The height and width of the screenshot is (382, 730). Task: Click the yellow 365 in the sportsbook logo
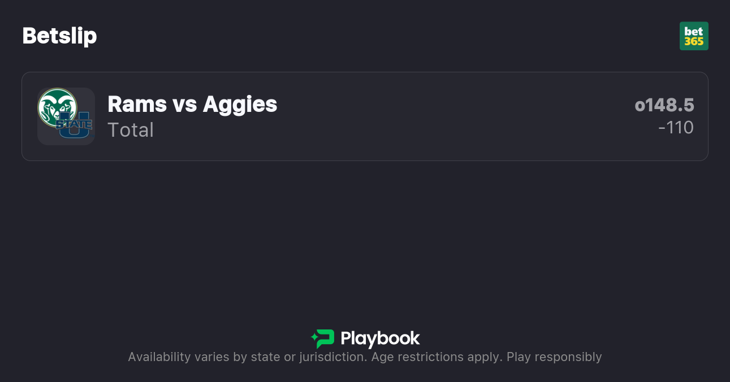tap(694, 42)
